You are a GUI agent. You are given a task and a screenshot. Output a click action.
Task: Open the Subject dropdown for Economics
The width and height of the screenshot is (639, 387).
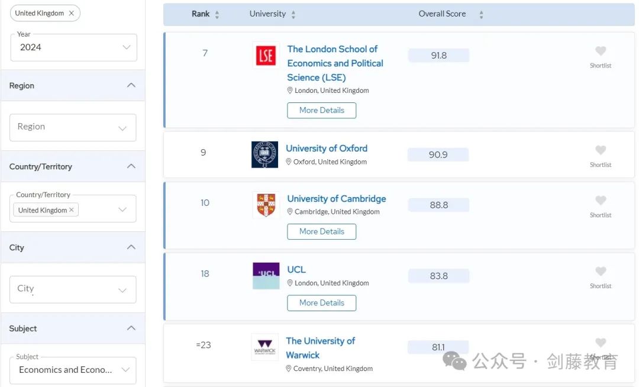pyautogui.click(x=74, y=370)
